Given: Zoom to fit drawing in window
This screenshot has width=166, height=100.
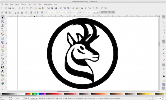Looking at the screenshot, I should [x=52, y=8].
